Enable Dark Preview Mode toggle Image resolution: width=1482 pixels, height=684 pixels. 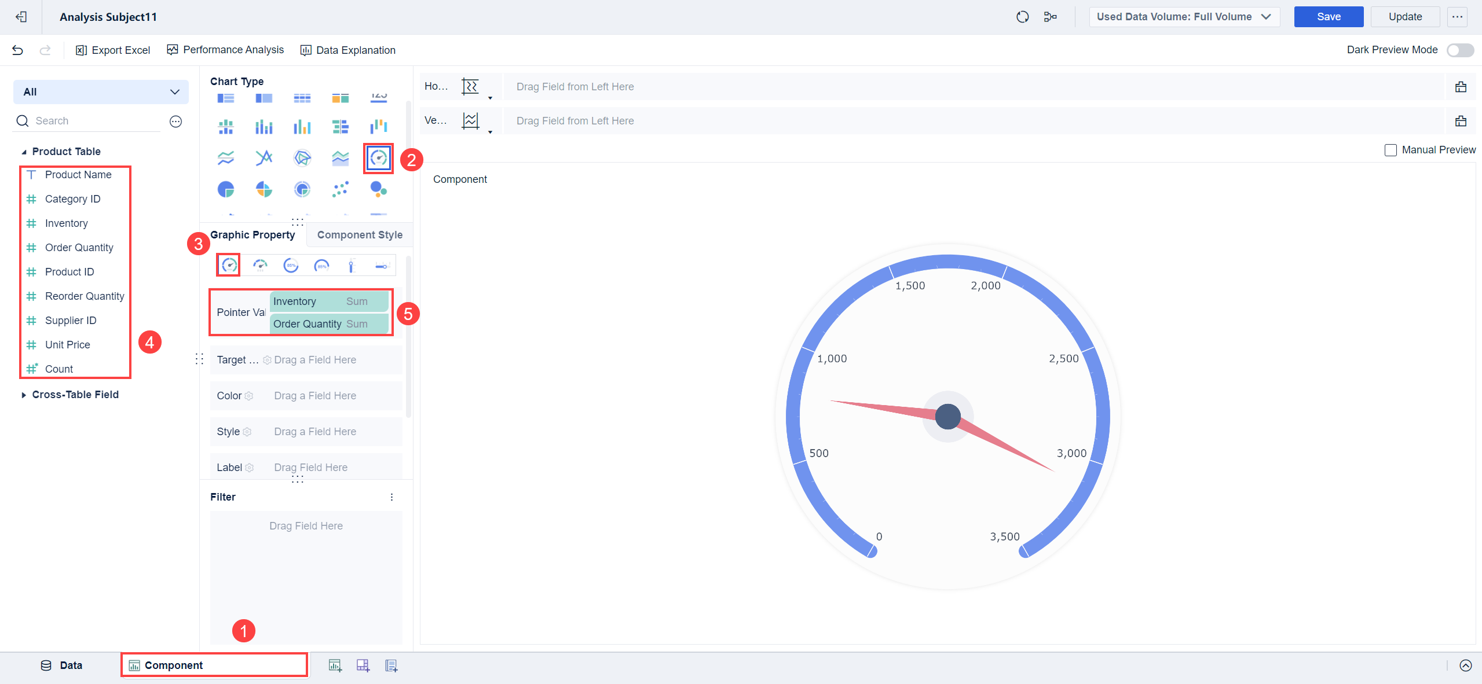tap(1460, 50)
